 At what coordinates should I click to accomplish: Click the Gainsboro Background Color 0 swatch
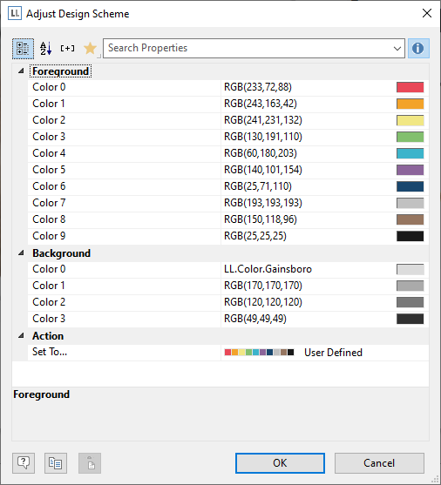point(410,269)
